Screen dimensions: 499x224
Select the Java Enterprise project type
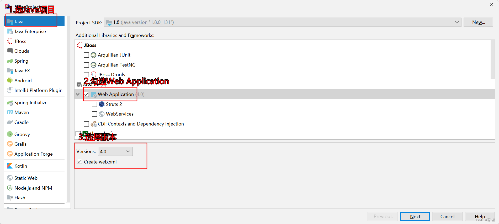pyautogui.click(x=35, y=31)
